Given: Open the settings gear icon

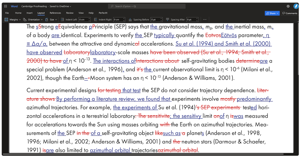Looking at the screenshot, I should click(x=288, y=6).
